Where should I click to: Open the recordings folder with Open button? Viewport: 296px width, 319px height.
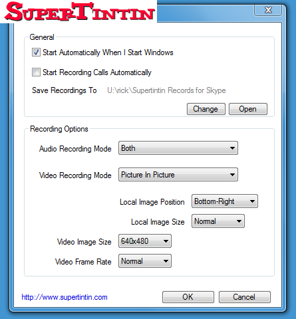point(247,109)
